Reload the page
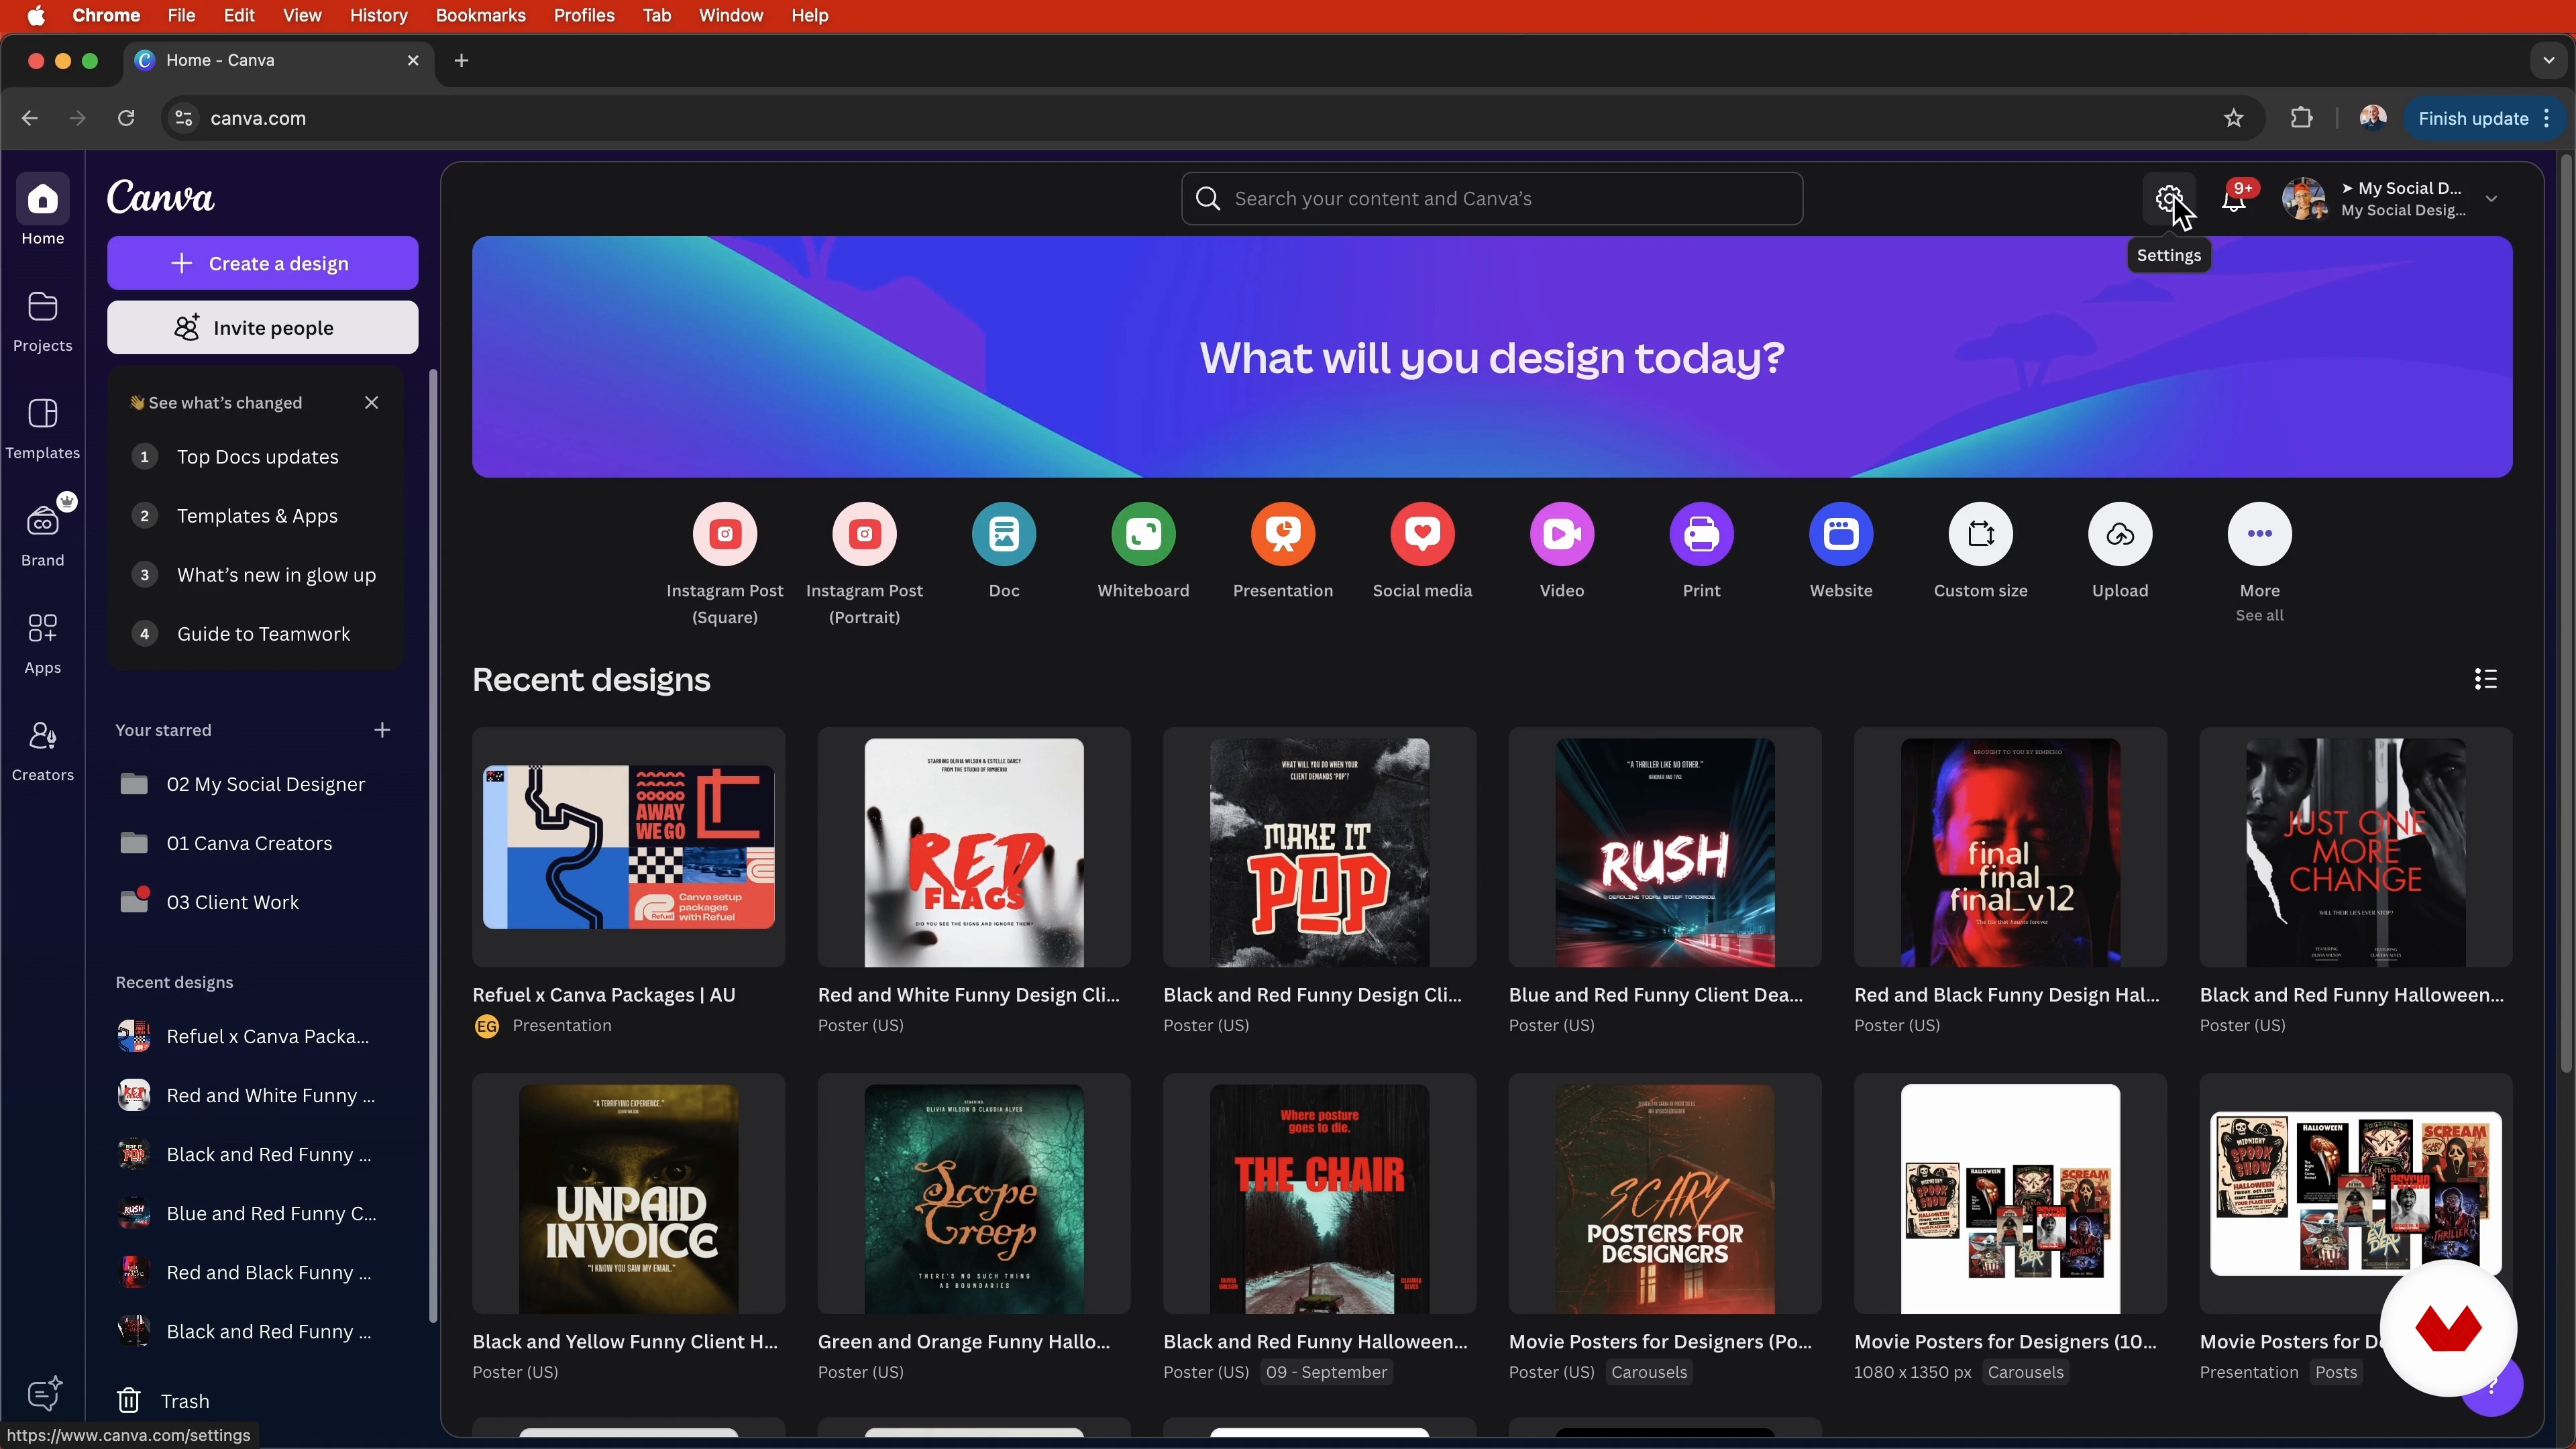Image resolution: width=2576 pixels, height=1449 pixels. pyautogui.click(x=126, y=118)
